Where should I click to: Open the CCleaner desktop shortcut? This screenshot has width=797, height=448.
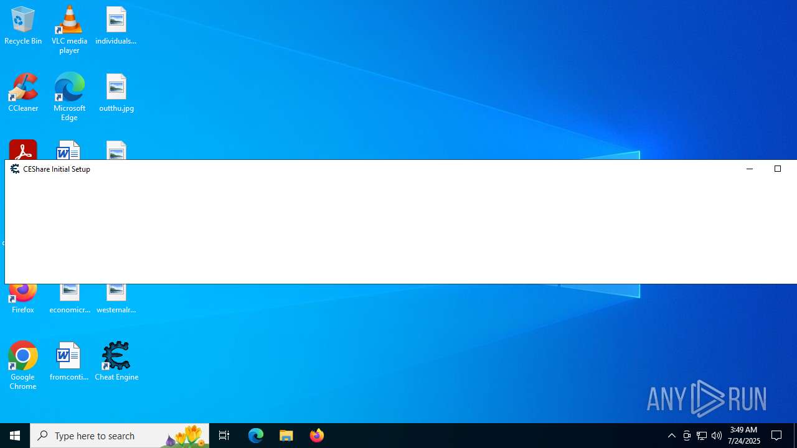[23, 93]
